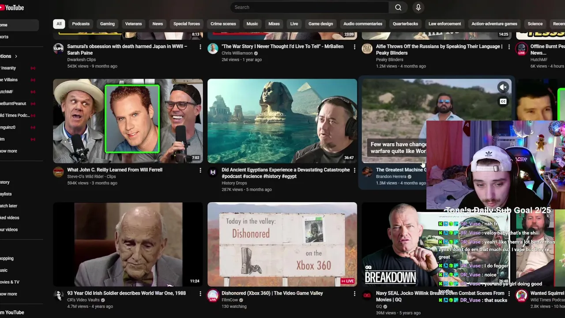Toggle closed captions on video preview
The width and height of the screenshot is (565, 318).
[503, 102]
